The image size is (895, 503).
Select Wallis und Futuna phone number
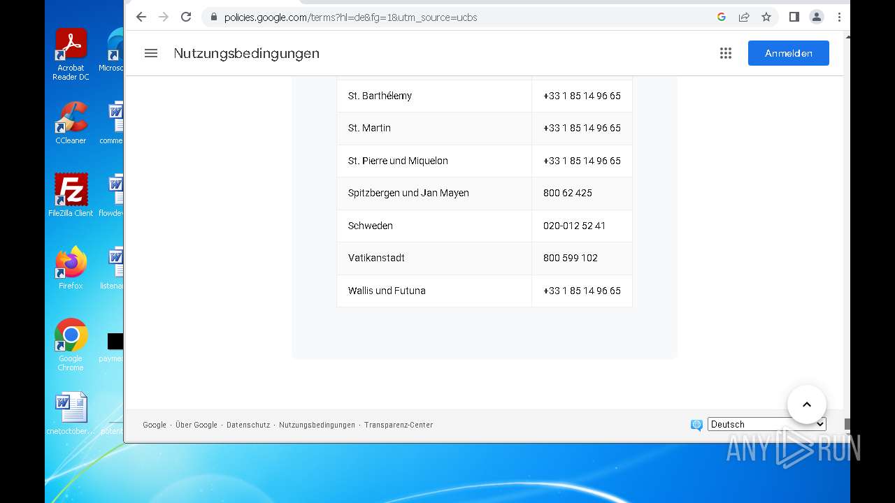582,291
